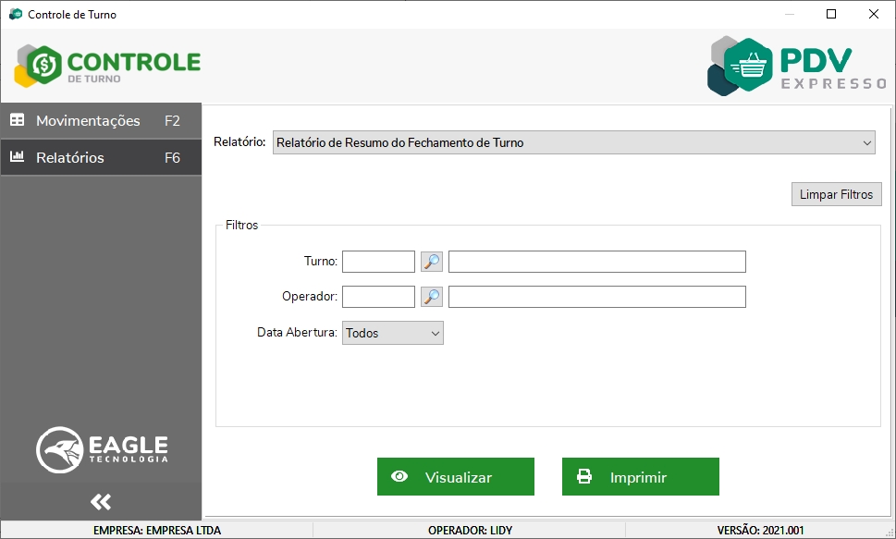The image size is (896, 539).
Task: Click the Eagle Tecnologia logo
Action: [103, 450]
